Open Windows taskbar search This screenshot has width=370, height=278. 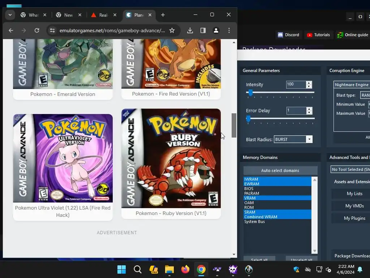(137, 269)
